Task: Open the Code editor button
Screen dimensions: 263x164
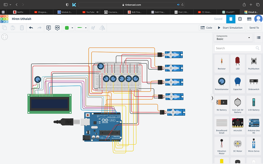Action: 206,28
